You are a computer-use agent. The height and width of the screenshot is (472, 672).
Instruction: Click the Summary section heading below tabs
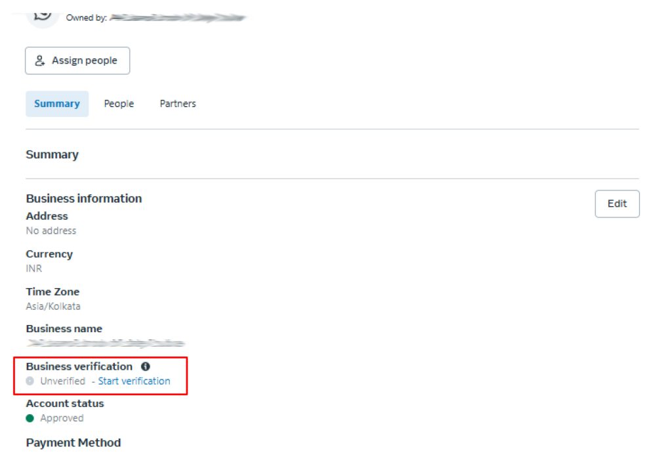tap(52, 154)
